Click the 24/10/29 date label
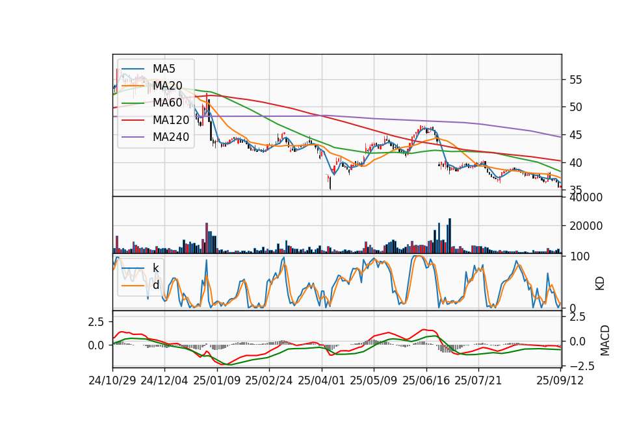Screen dimensions: 624x448 pyautogui.click(x=112, y=380)
